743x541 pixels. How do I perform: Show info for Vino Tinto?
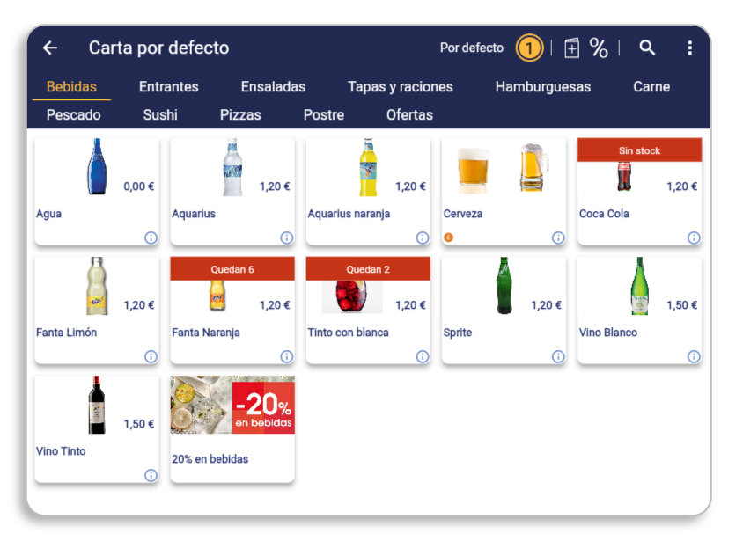(151, 475)
